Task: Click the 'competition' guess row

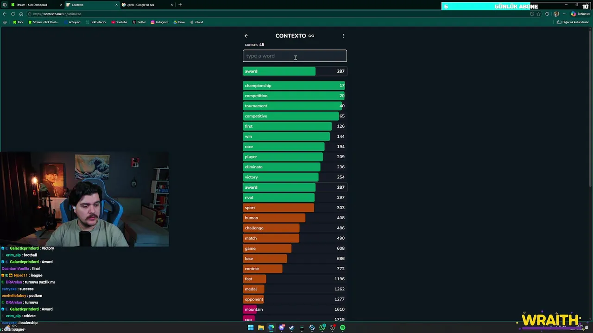Action: (295, 96)
